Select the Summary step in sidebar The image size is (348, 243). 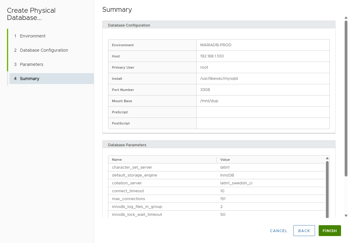[x=30, y=79]
